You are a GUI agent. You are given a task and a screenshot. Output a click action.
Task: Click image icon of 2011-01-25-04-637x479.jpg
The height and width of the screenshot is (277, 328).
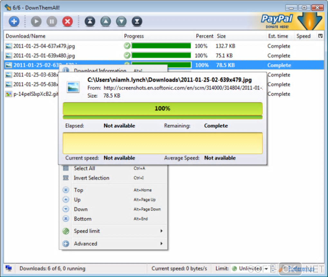pos(9,46)
